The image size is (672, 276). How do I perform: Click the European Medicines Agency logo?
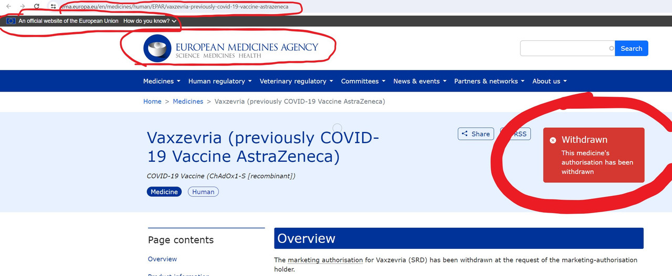pyautogui.click(x=231, y=48)
